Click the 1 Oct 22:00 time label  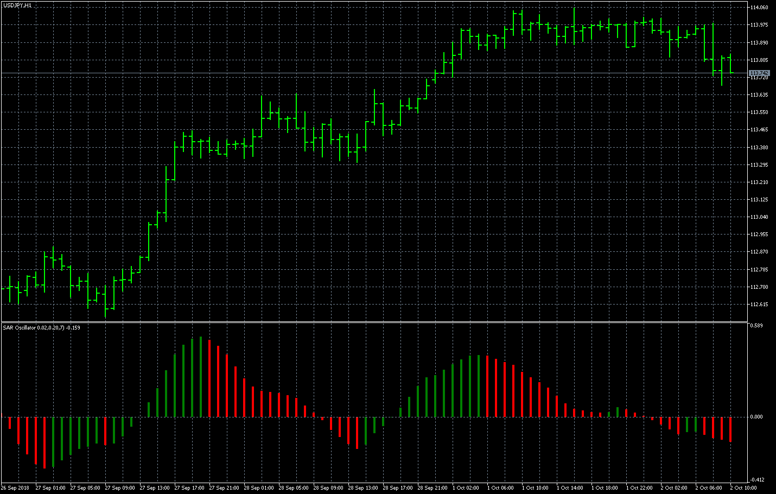[639, 488]
